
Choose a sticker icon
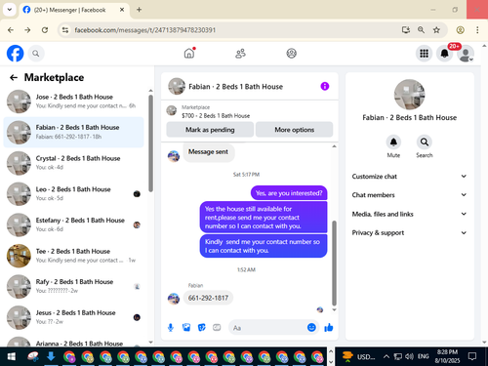coord(202,327)
